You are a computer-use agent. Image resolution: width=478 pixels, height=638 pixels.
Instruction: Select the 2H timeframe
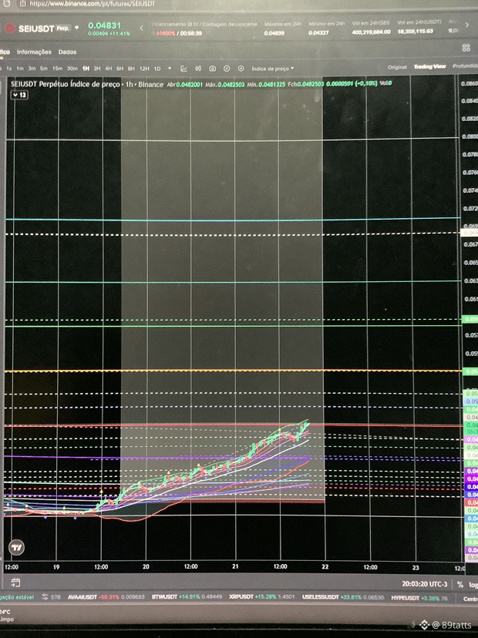click(97, 69)
